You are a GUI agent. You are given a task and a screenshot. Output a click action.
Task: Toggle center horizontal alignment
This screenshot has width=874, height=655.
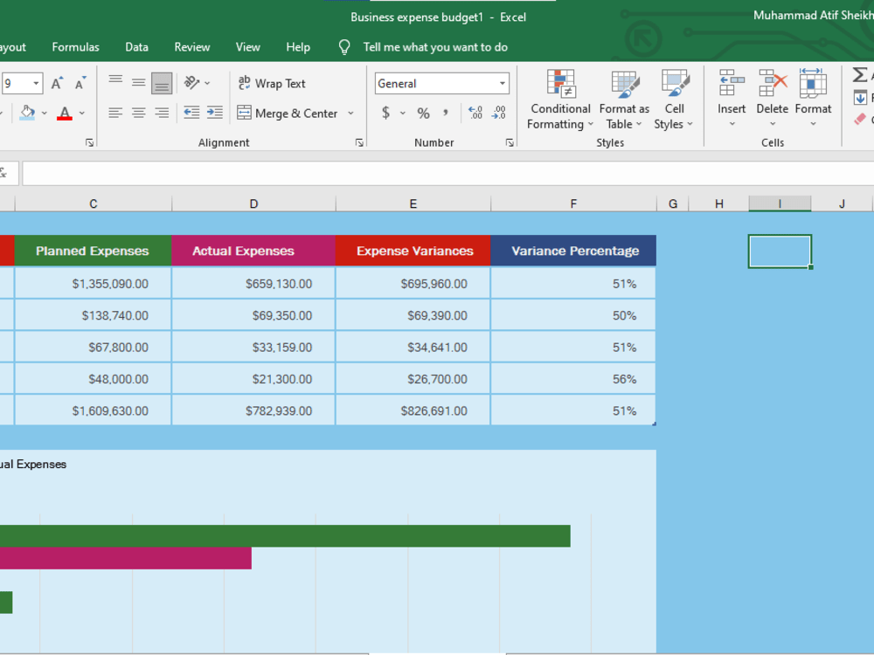tap(138, 113)
